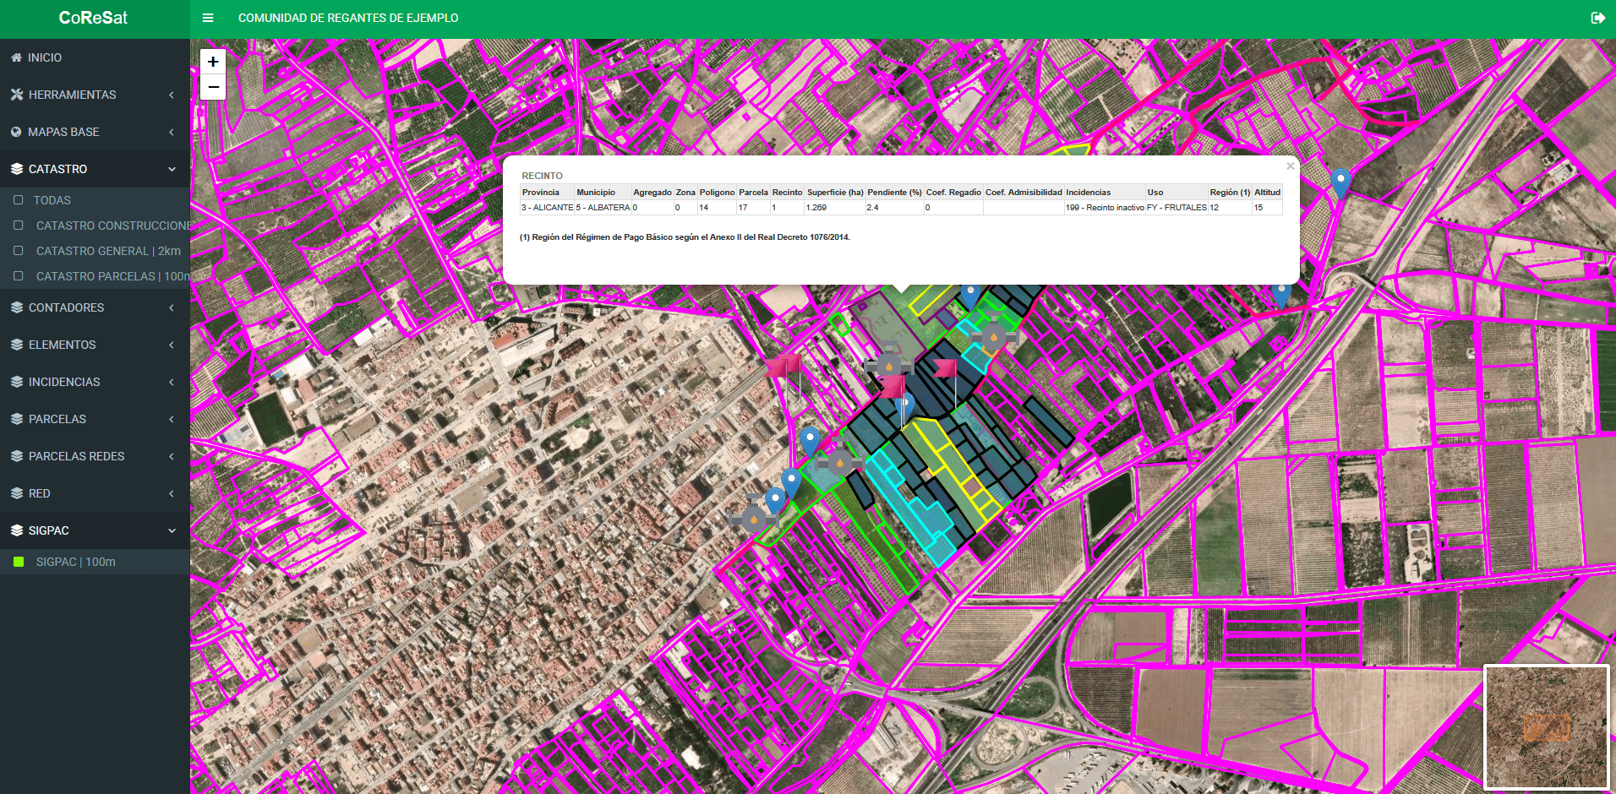This screenshot has width=1616, height=794.
Task: Enable the TODAS catastro layer checkbox
Action: 19,200
